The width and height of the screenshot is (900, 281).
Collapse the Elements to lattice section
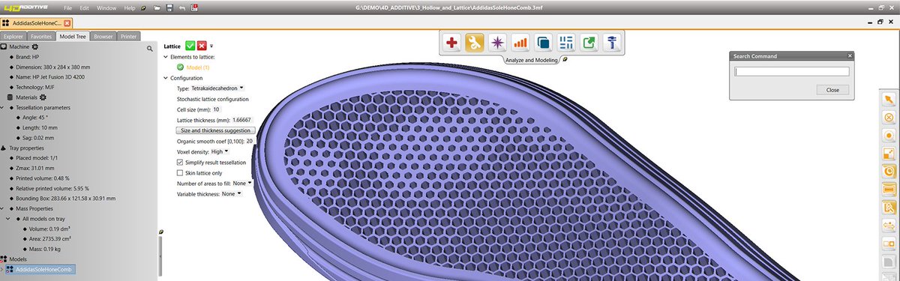[166, 57]
